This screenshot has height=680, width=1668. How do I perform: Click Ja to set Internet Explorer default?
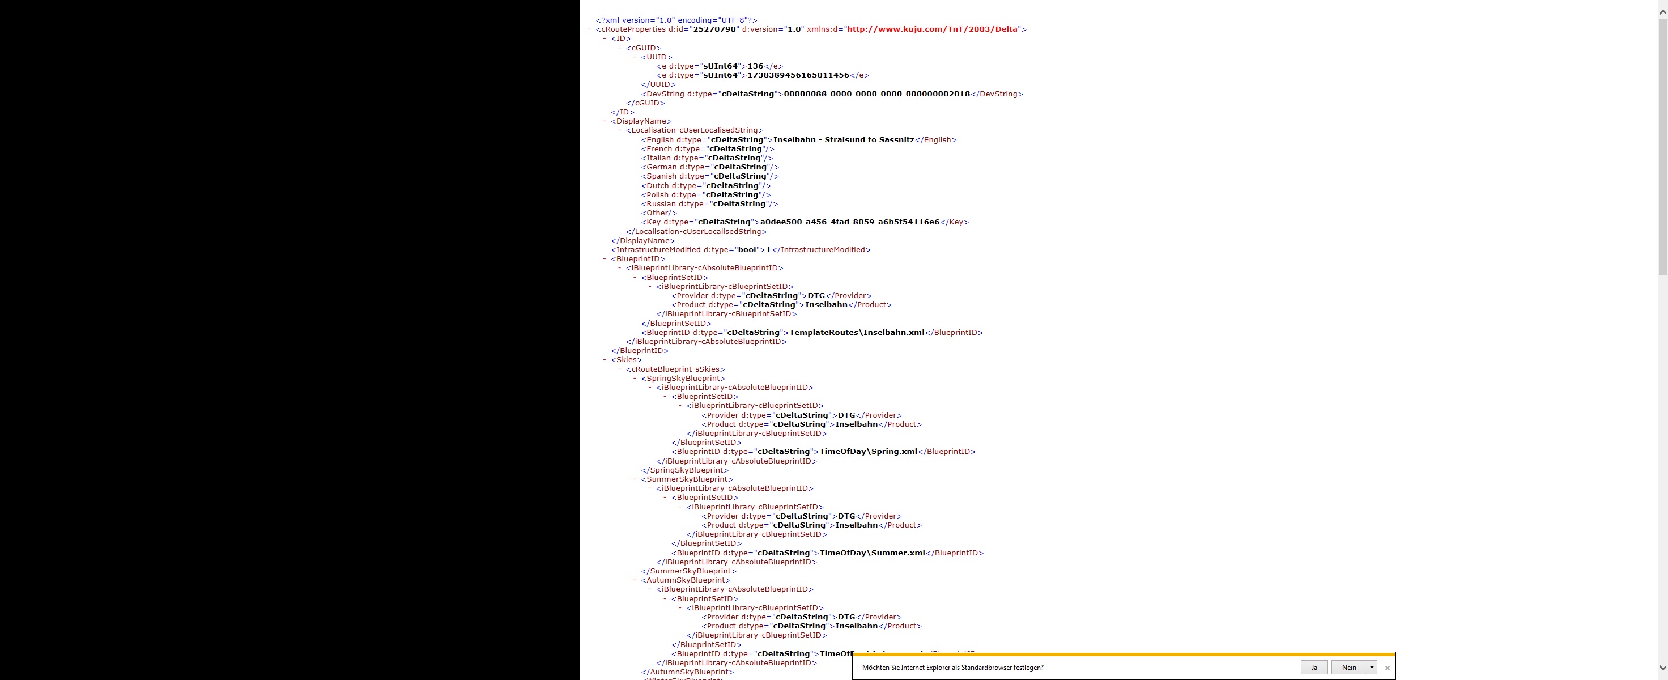click(1314, 667)
